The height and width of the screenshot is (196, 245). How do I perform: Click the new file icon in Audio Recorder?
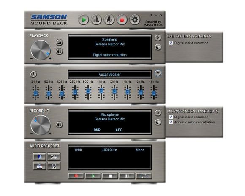click(40, 157)
